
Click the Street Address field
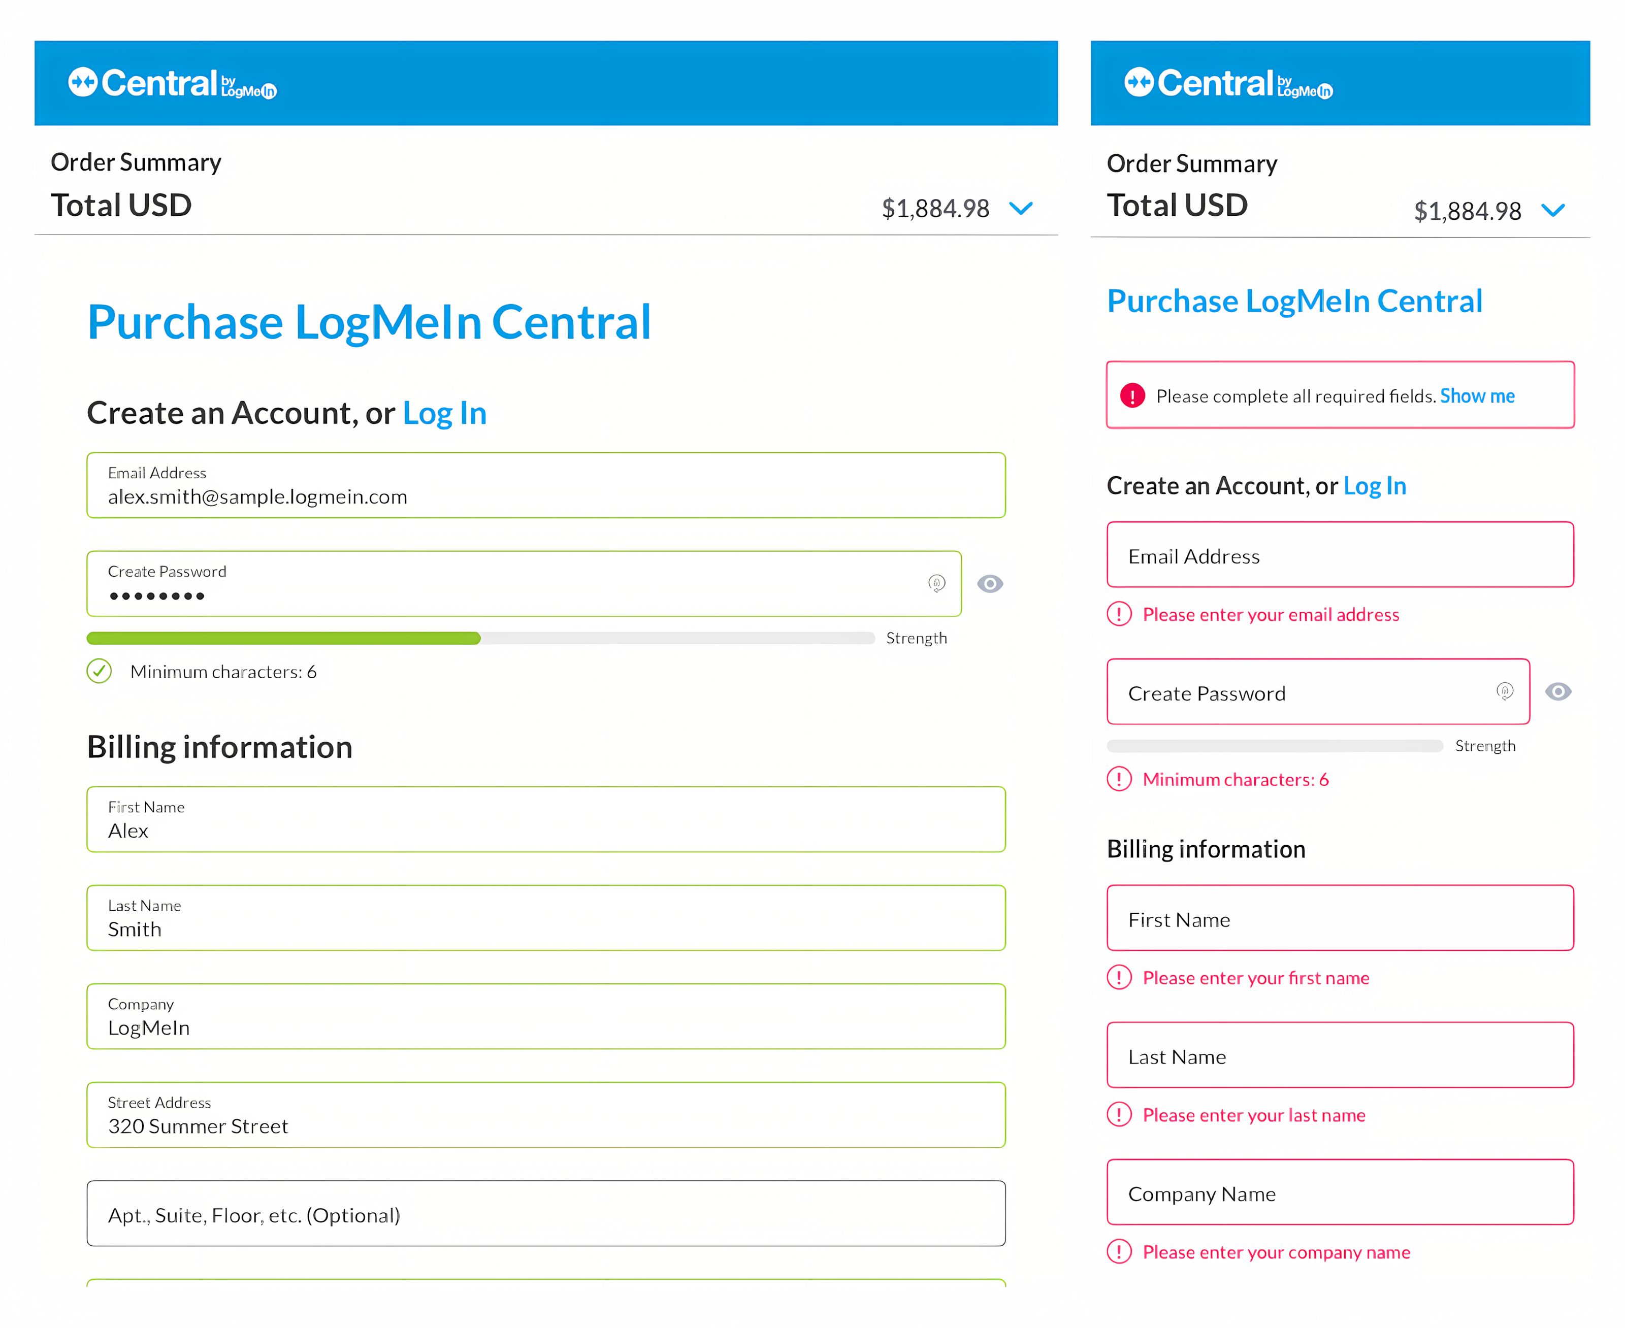tap(545, 1115)
